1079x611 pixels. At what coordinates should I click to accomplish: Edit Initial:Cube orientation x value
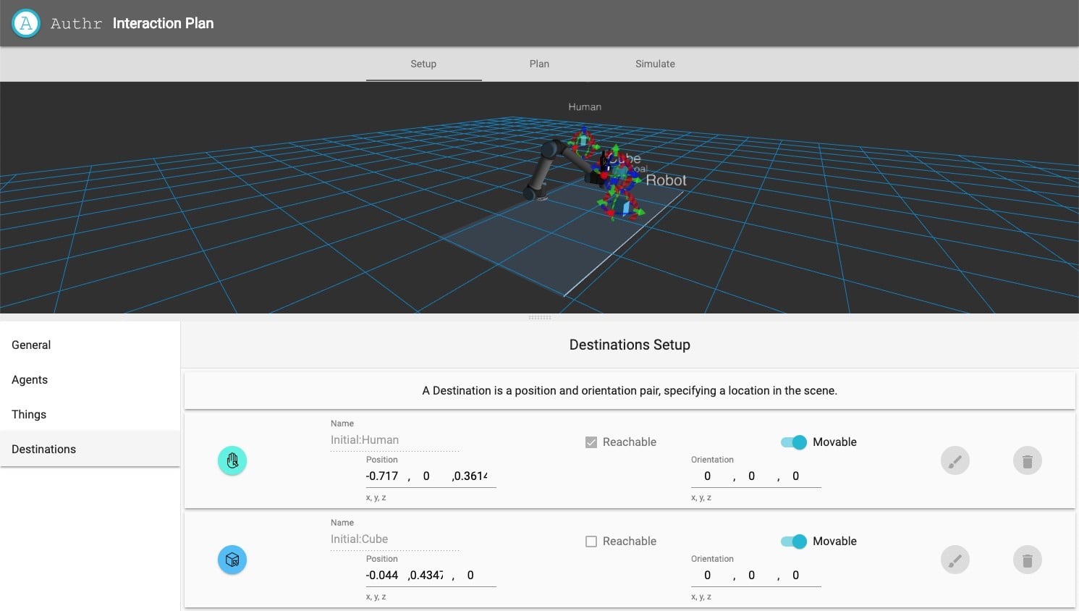(708, 576)
